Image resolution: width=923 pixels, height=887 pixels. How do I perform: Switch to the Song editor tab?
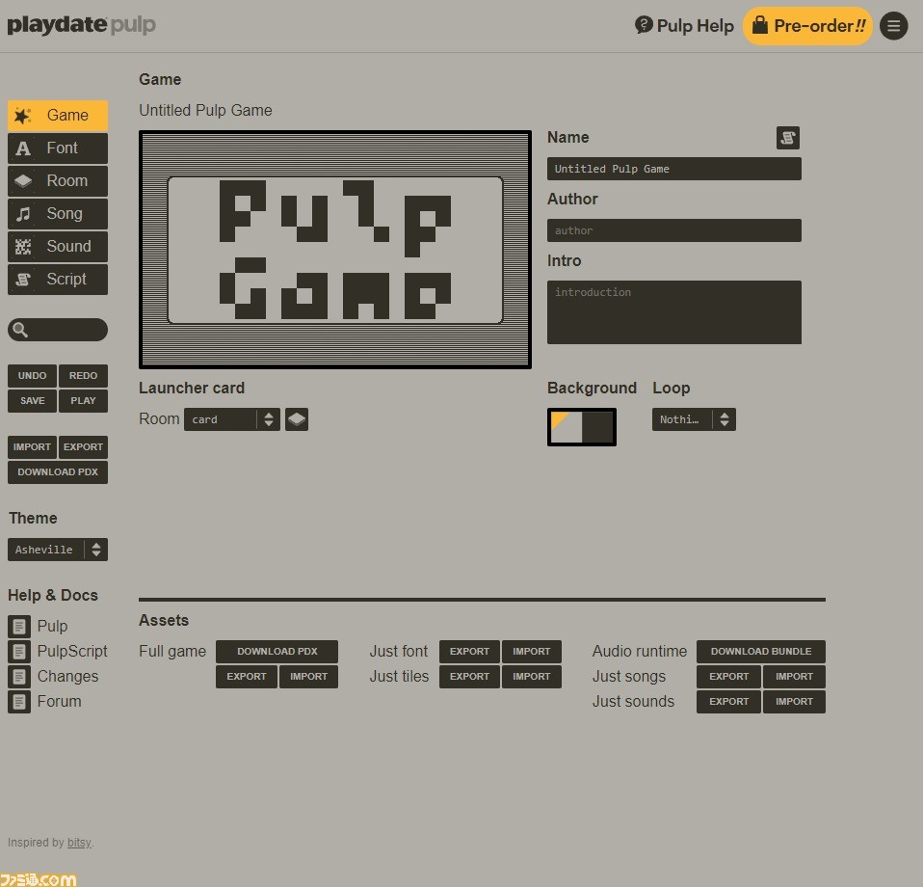tap(58, 214)
